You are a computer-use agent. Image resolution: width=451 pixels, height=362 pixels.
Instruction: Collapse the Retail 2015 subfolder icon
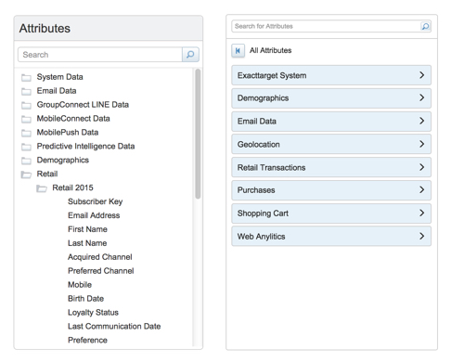[x=42, y=188]
